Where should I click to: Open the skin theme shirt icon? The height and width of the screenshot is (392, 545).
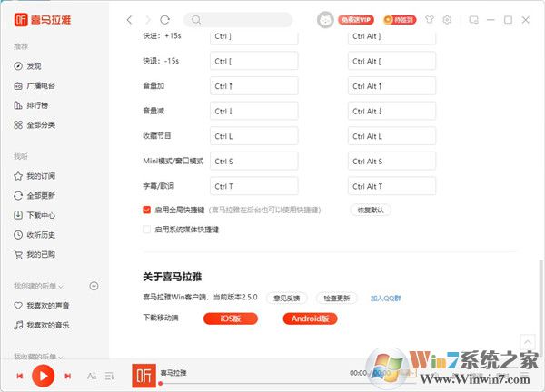coord(430,19)
